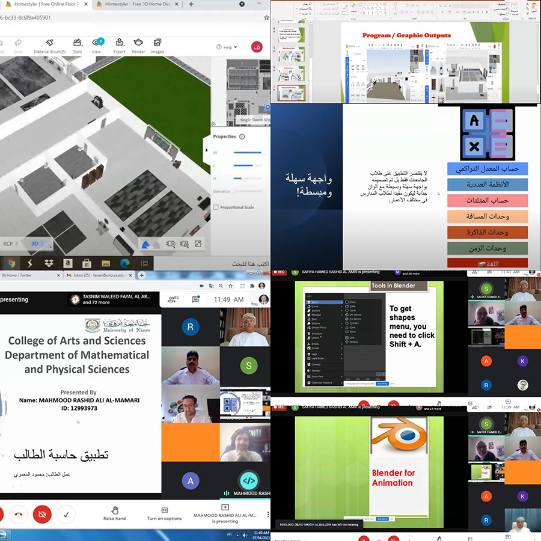Click the green وحدات الزمن time units button
Viewport: 541px width, 541px height.
click(488, 248)
